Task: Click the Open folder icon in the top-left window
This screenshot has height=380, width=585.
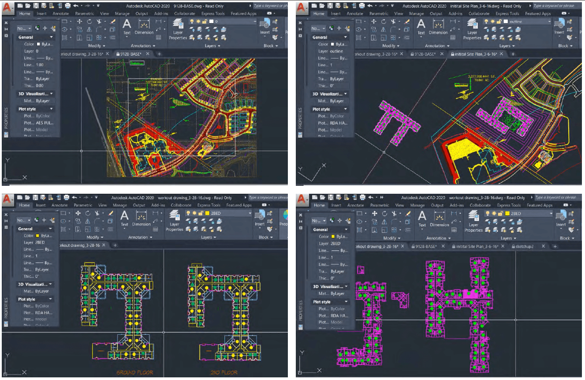Action: coord(28,6)
